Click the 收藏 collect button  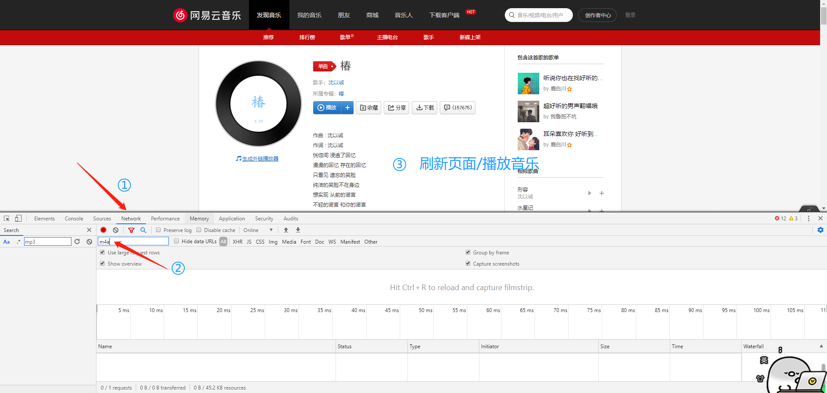pyautogui.click(x=369, y=108)
